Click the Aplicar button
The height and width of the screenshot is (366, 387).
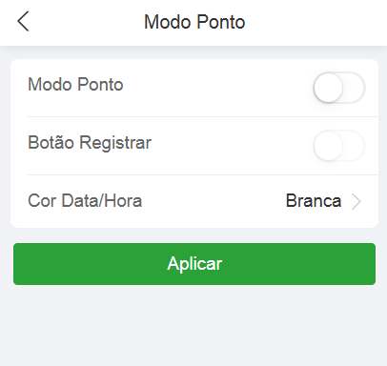(194, 264)
